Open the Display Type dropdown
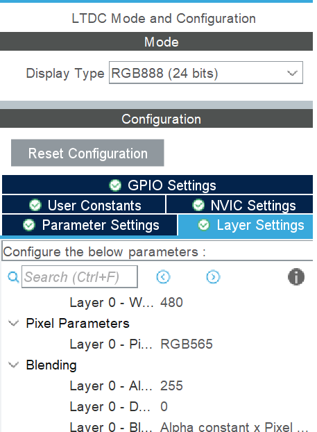The width and height of the screenshot is (317, 432). click(x=206, y=73)
